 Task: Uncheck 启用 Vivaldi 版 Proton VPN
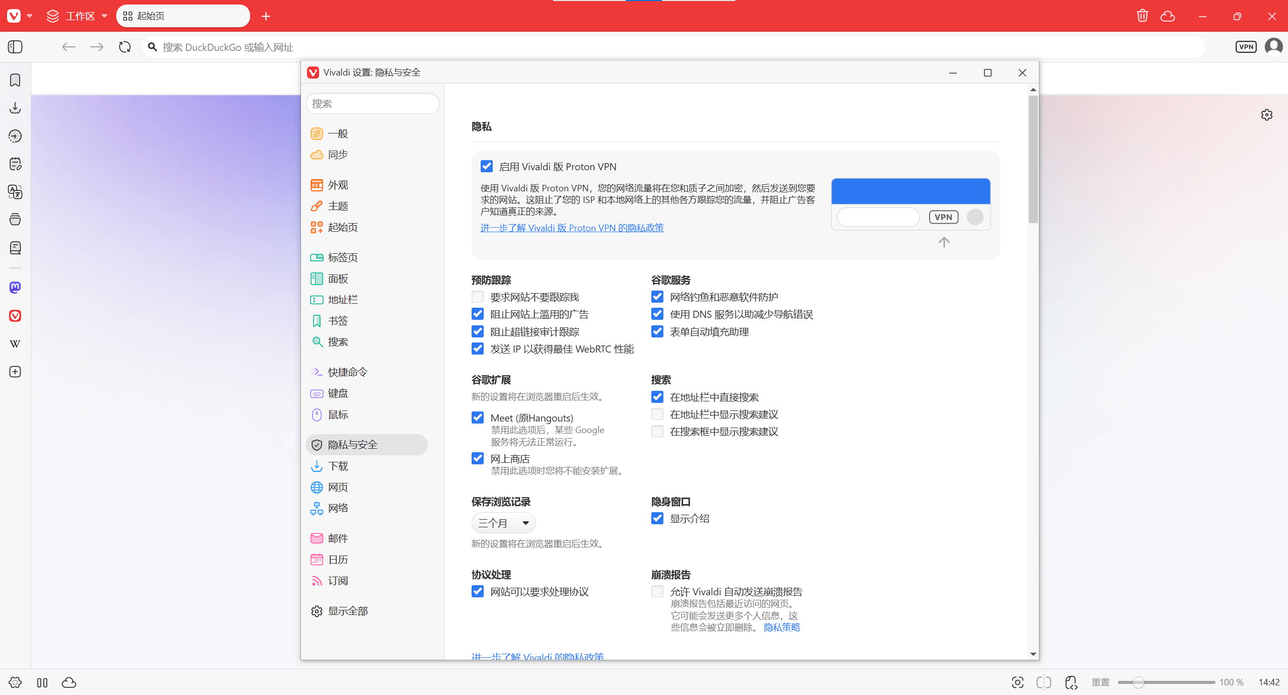[x=487, y=167]
